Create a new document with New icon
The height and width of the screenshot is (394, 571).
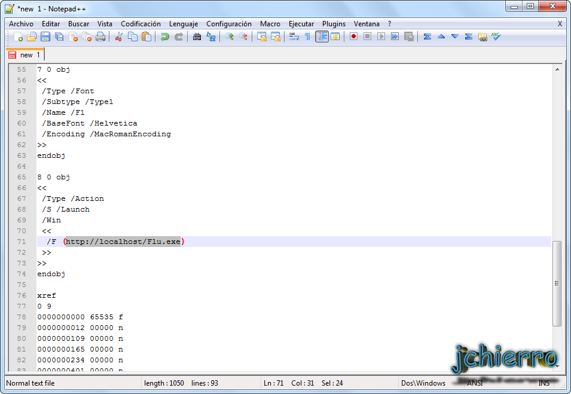pyautogui.click(x=18, y=37)
